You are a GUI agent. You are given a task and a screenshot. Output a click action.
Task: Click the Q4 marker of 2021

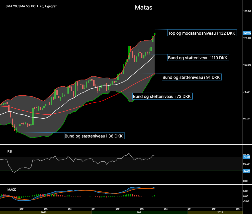tap(166, 209)
